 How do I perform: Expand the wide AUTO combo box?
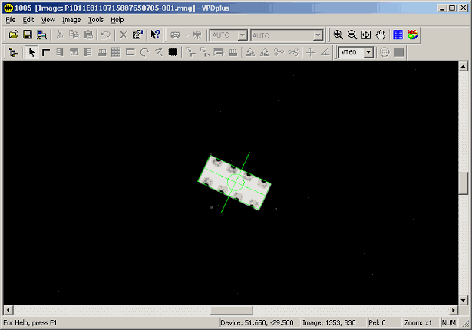[318, 35]
